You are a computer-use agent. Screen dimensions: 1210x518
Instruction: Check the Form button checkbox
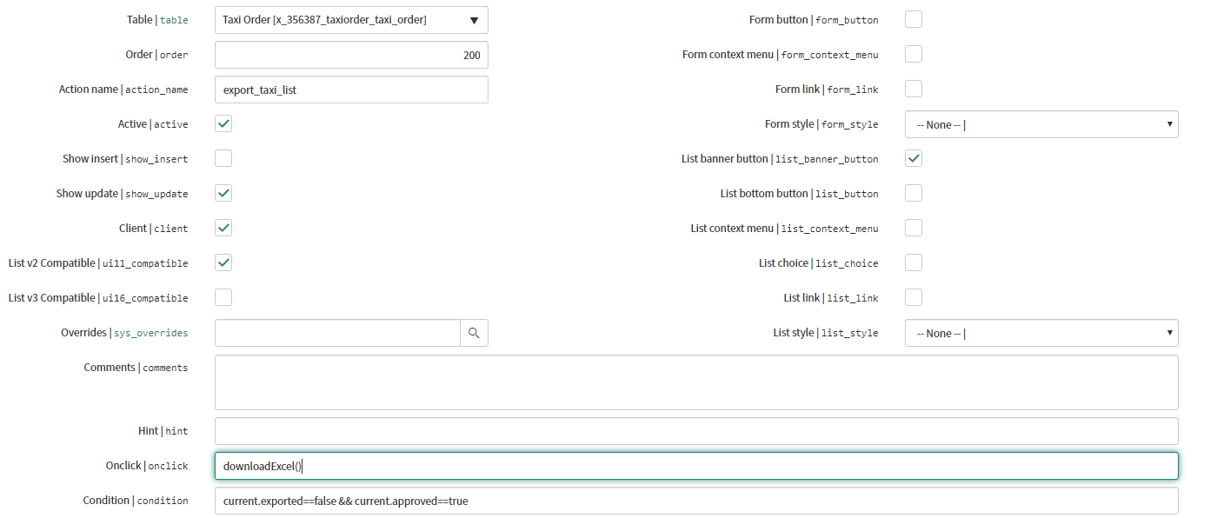click(x=914, y=19)
